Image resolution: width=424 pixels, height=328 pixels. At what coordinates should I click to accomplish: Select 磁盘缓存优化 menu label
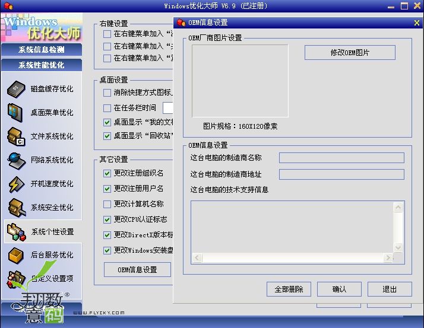(x=52, y=89)
